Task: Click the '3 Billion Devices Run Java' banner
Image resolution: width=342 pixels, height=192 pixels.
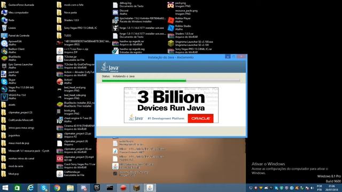Action: tap(171, 105)
